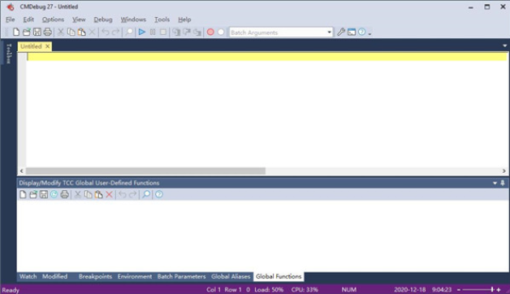Click the zoom slider in status bar
Viewport: 510px width, 294px height.
point(479,289)
